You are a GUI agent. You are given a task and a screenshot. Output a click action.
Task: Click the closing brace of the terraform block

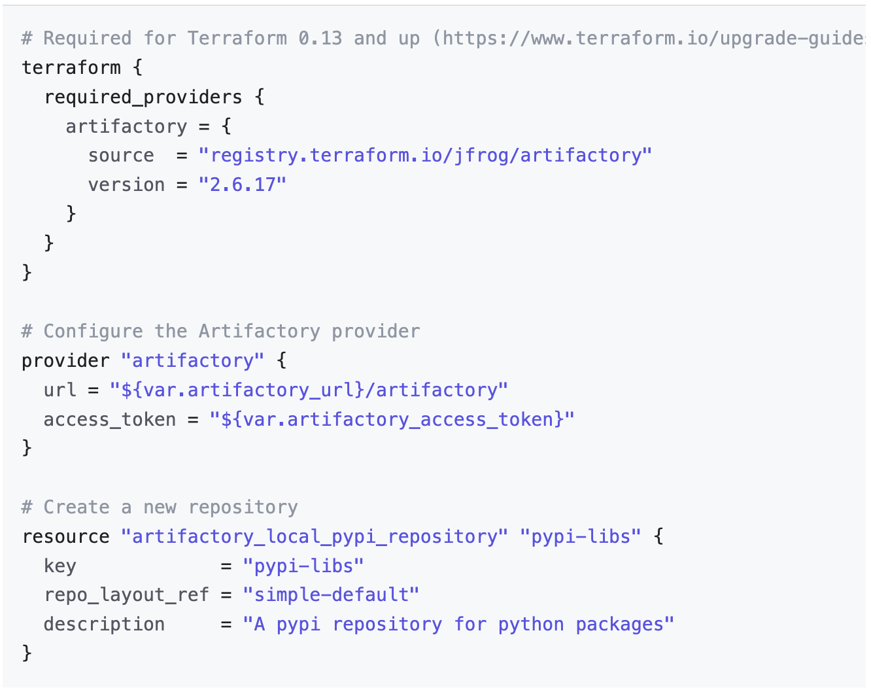coord(26,271)
